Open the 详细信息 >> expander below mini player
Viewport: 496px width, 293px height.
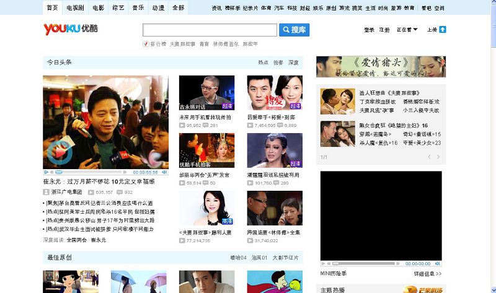[x=428, y=273]
